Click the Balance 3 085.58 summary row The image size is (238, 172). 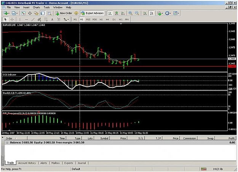pyautogui.click(x=120, y=142)
